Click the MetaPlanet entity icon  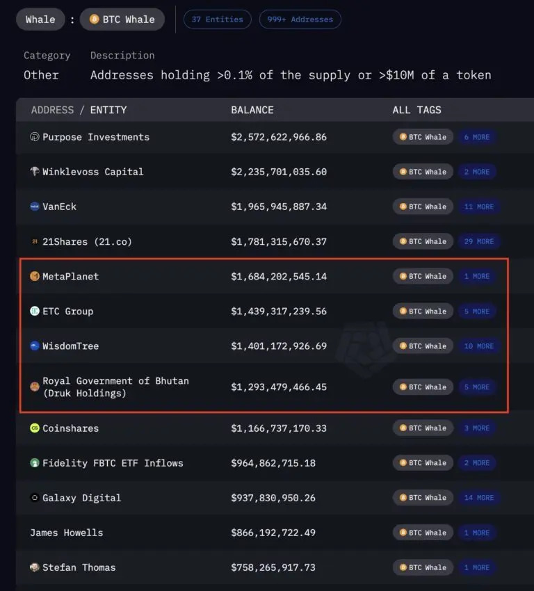pos(35,276)
